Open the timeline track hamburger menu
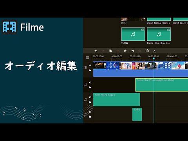Image resolution: width=188 pixels, height=141 pixels. (88, 58)
